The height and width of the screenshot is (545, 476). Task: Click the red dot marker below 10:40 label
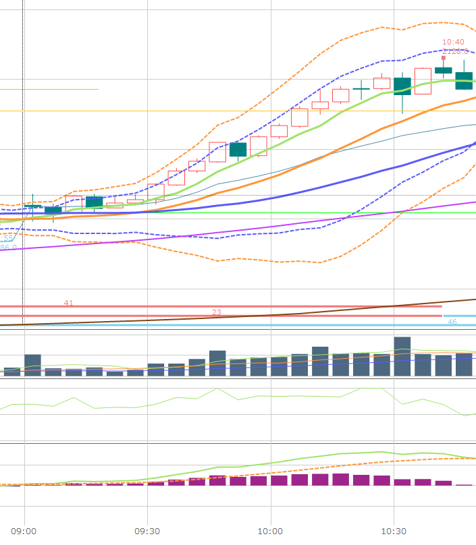[x=444, y=58]
